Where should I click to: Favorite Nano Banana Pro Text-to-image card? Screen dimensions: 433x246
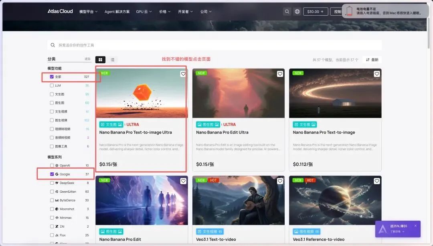(376, 74)
